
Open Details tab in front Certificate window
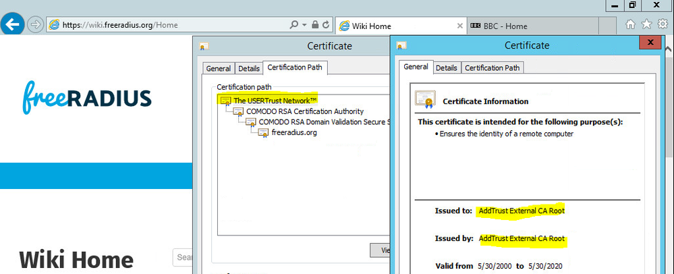(446, 68)
